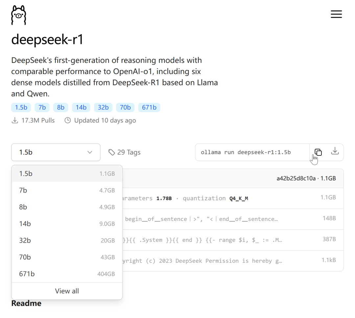Click the 671b blue tag badge
Image resolution: width=355 pixels, height=318 pixels.
(x=149, y=107)
